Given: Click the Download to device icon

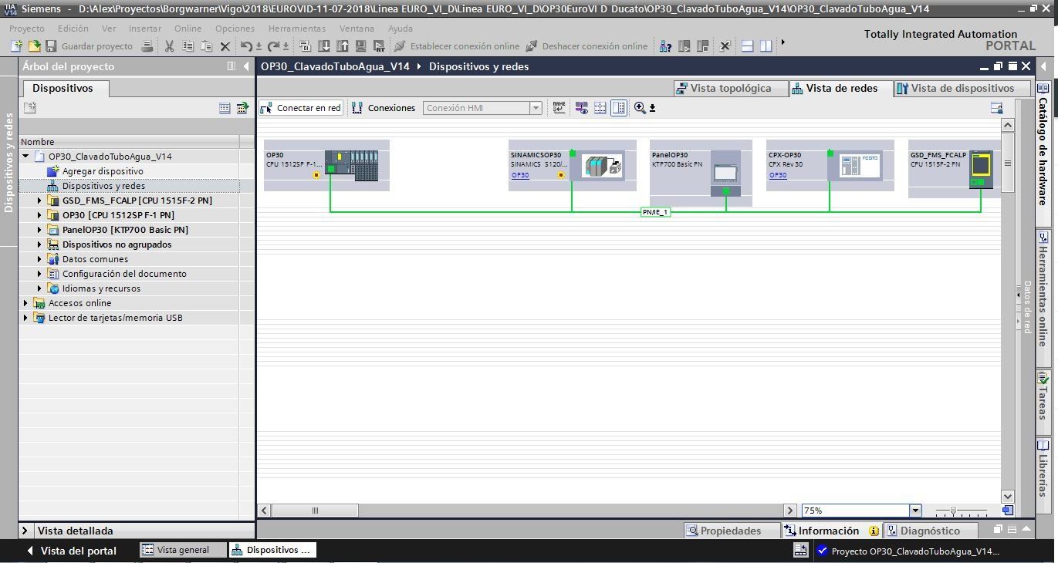Looking at the screenshot, I should point(323,46).
